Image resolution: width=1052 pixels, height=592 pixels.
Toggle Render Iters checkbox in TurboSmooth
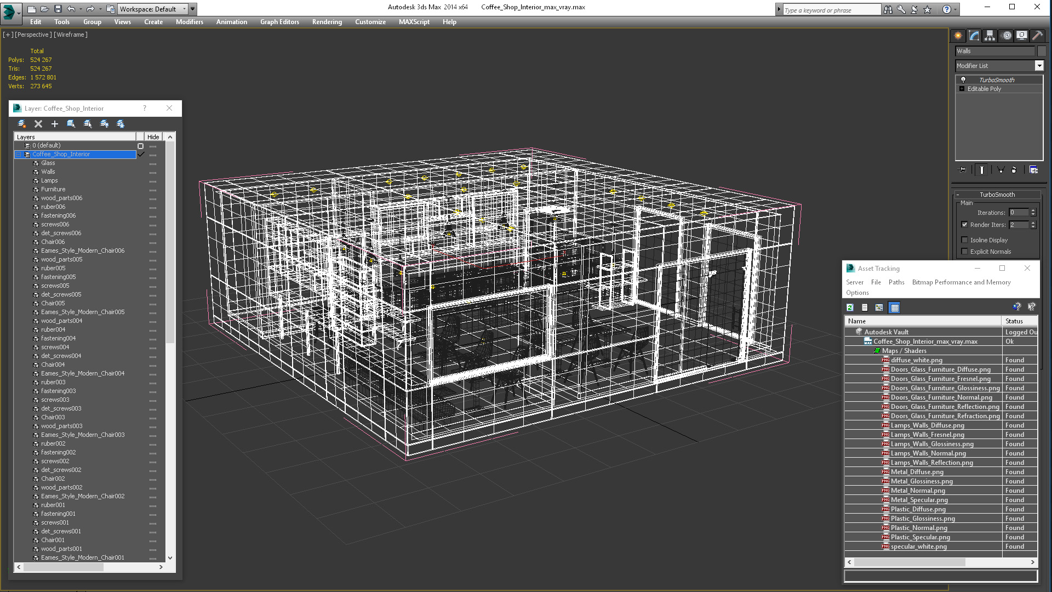tap(964, 224)
